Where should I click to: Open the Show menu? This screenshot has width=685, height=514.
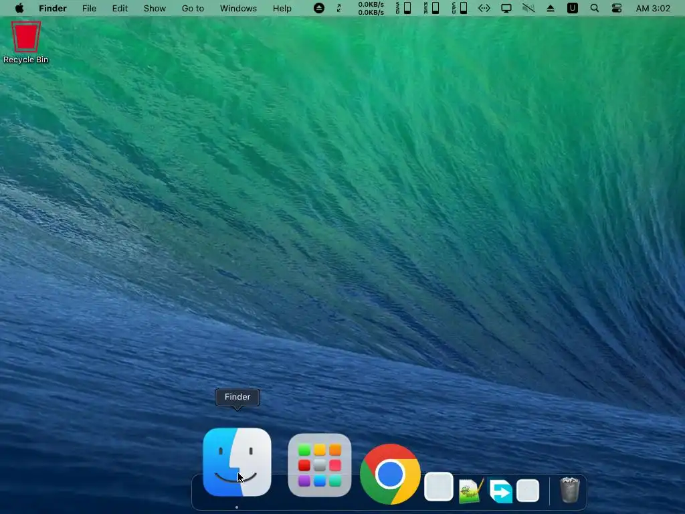155,8
